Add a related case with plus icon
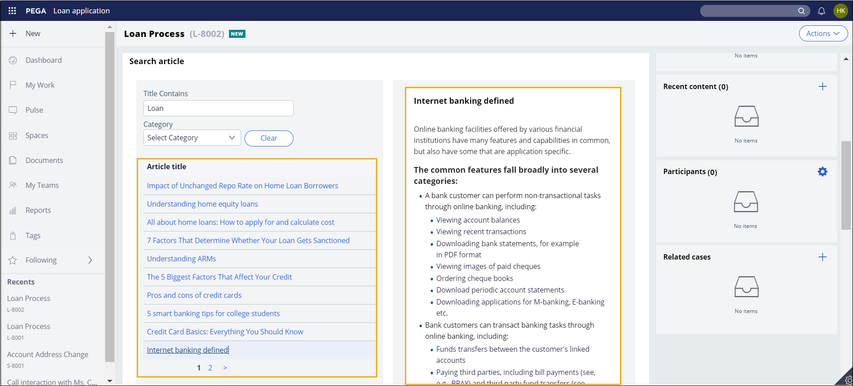Image resolution: width=853 pixels, height=386 pixels. pyautogui.click(x=822, y=257)
